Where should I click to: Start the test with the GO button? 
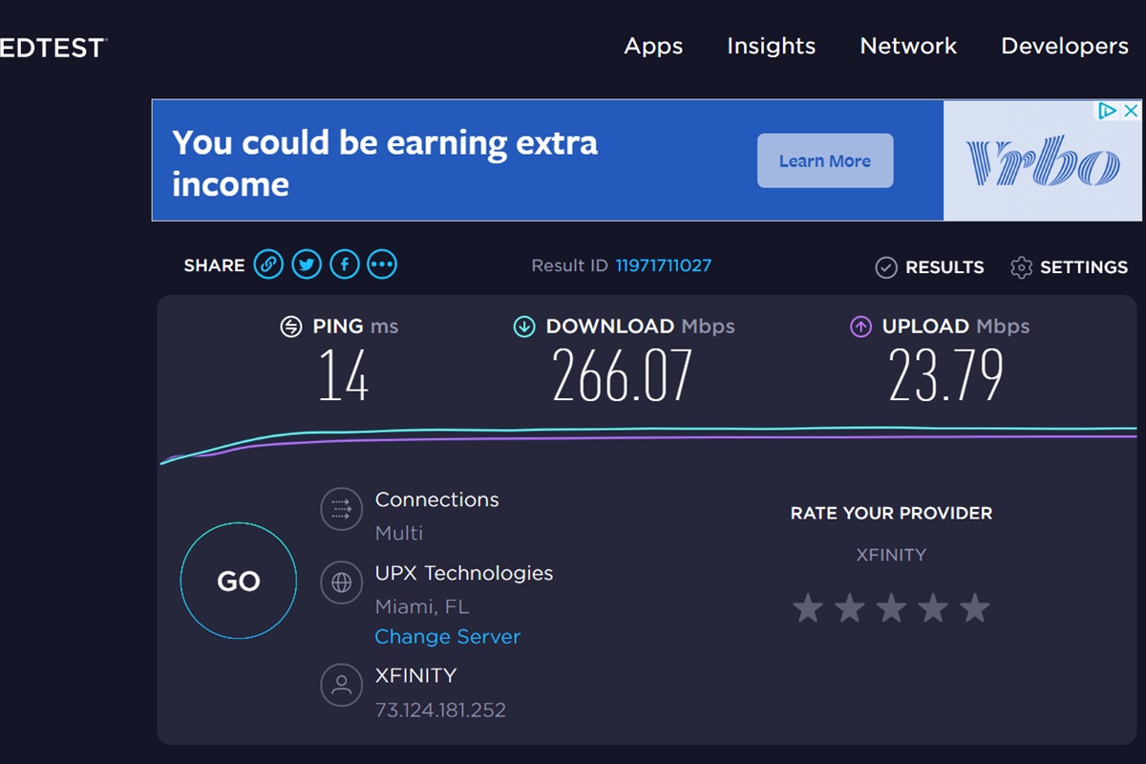point(239,581)
